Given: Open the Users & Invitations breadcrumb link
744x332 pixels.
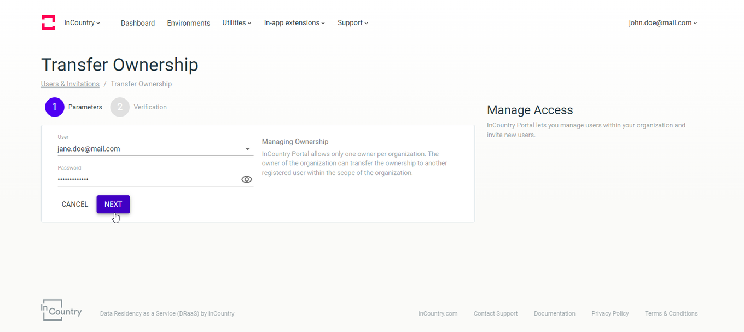Looking at the screenshot, I should click(x=70, y=84).
